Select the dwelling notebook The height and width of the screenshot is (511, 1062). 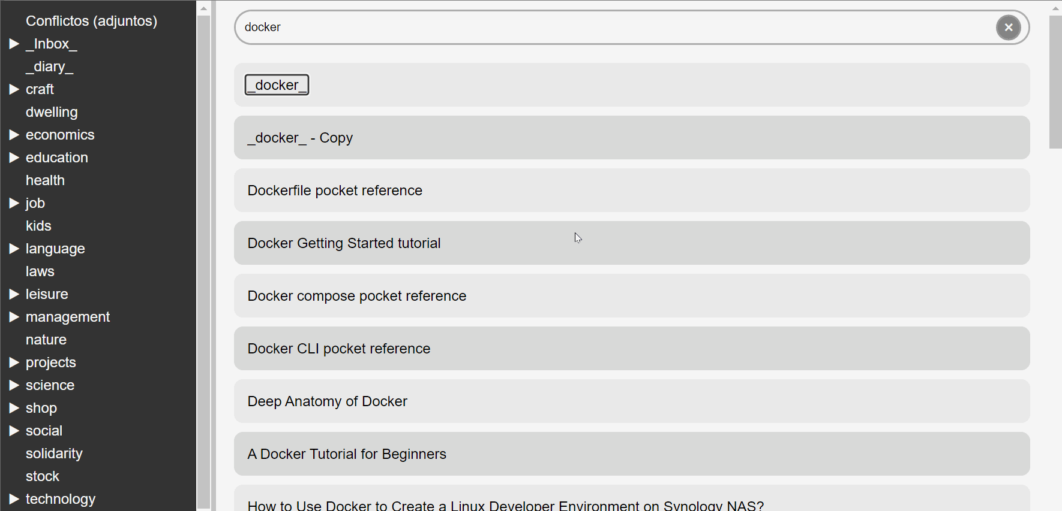point(52,112)
